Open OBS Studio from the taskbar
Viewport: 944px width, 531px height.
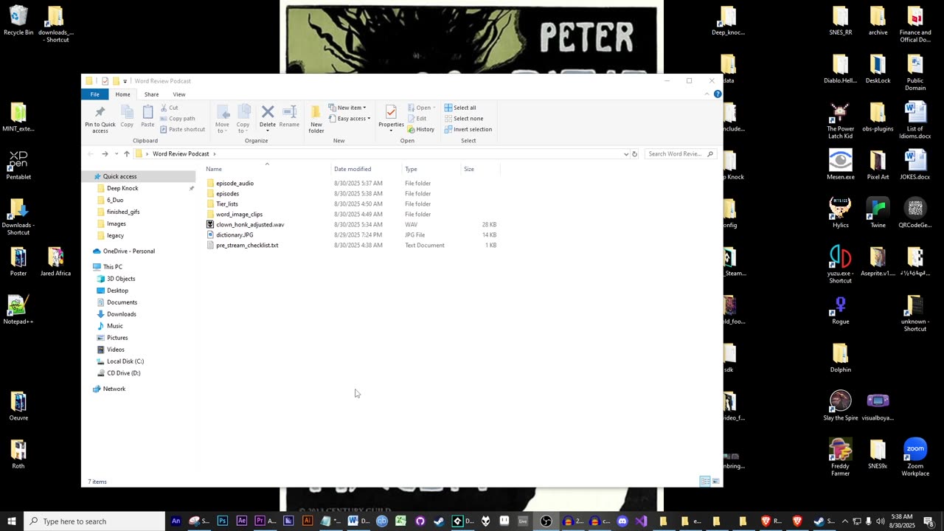click(x=546, y=521)
